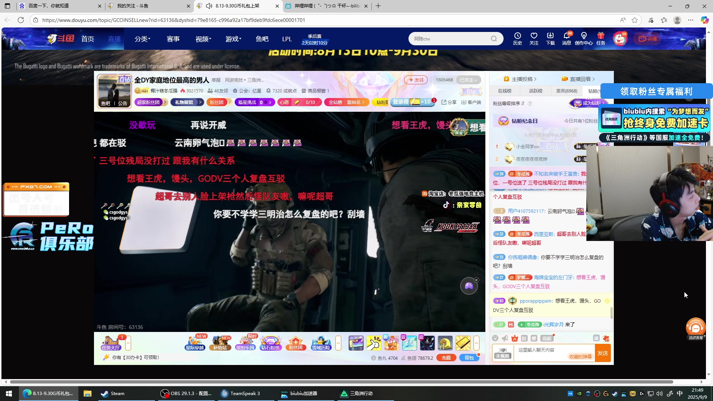
Task: Expand the 直播回看 section
Action: (578, 79)
